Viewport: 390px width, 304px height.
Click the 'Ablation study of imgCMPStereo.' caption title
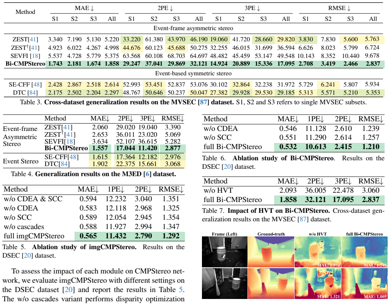(84, 247)
